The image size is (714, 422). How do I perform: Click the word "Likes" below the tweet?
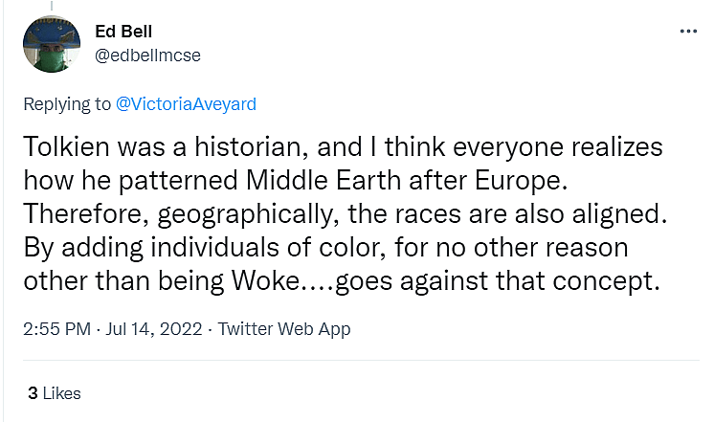coord(61,393)
